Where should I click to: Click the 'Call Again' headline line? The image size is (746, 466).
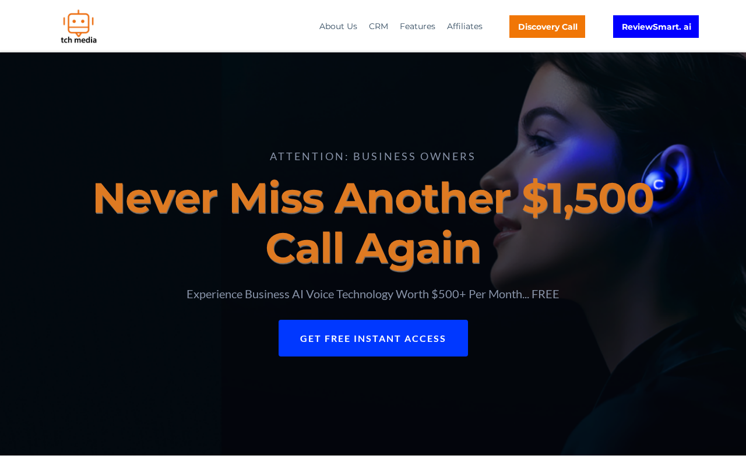pos(373,248)
